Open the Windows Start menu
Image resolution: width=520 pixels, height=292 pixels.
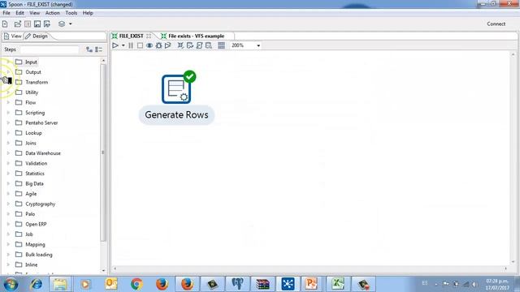(x=11, y=284)
